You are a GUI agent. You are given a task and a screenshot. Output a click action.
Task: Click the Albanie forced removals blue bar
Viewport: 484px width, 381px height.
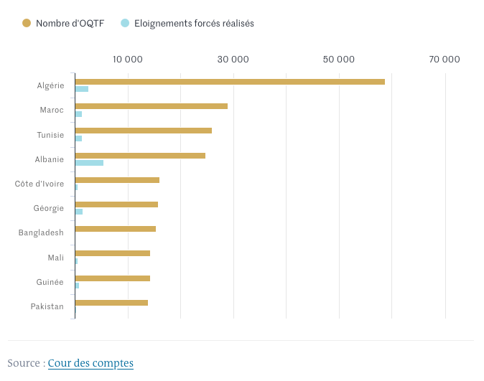pos(89,163)
